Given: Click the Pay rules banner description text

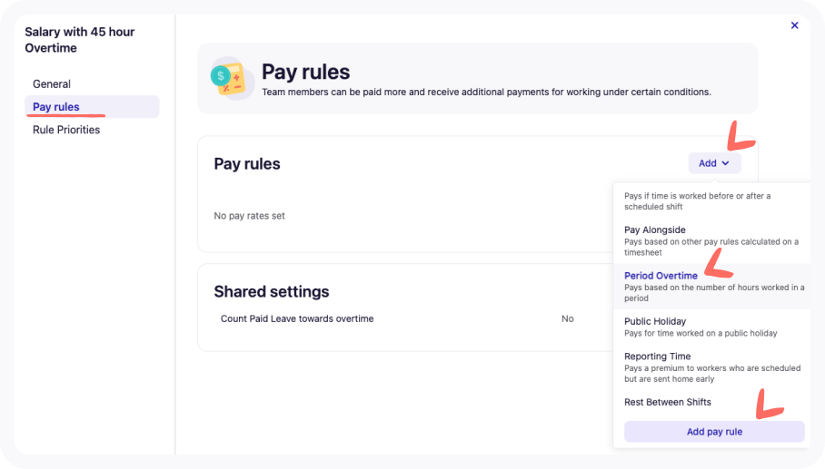Looking at the screenshot, I should (x=486, y=92).
